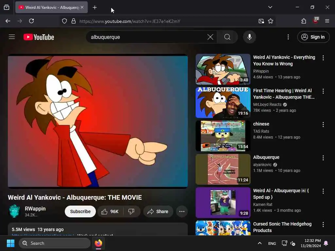Reload the current page
335x251 pixels.
tap(31, 21)
